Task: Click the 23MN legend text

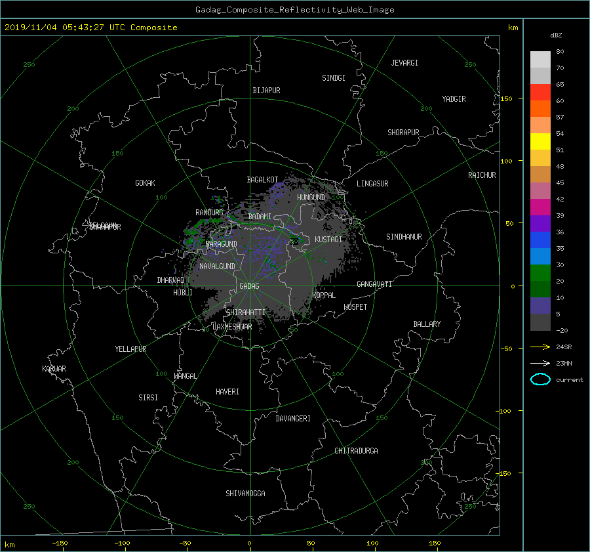Action: click(x=564, y=363)
